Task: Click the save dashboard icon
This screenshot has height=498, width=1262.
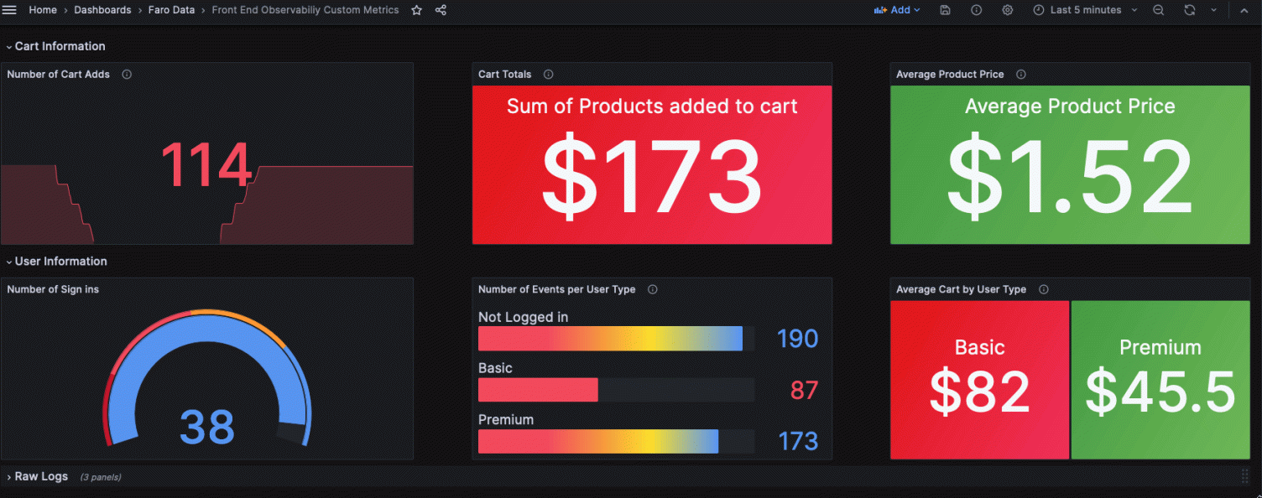Action: [945, 9]
